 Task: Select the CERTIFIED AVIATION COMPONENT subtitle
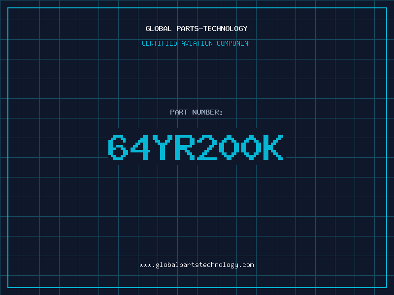click(197, 43)
